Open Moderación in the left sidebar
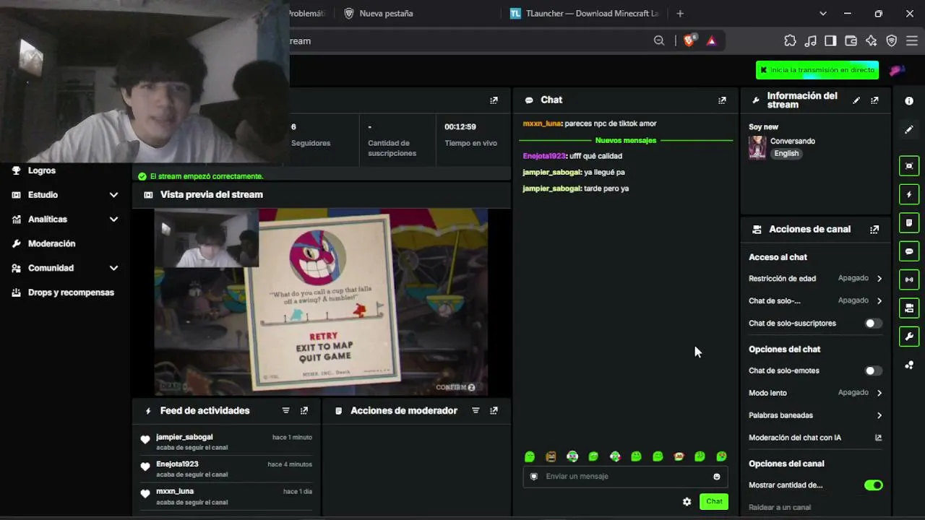The height and width of the screenshot is (520, 925). point(51,244)
